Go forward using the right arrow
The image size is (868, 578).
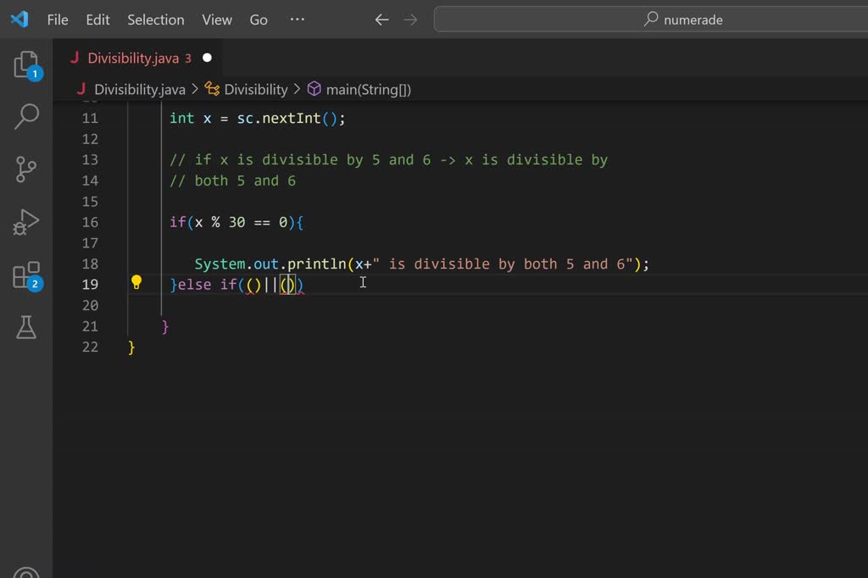[x=410, y=19]
